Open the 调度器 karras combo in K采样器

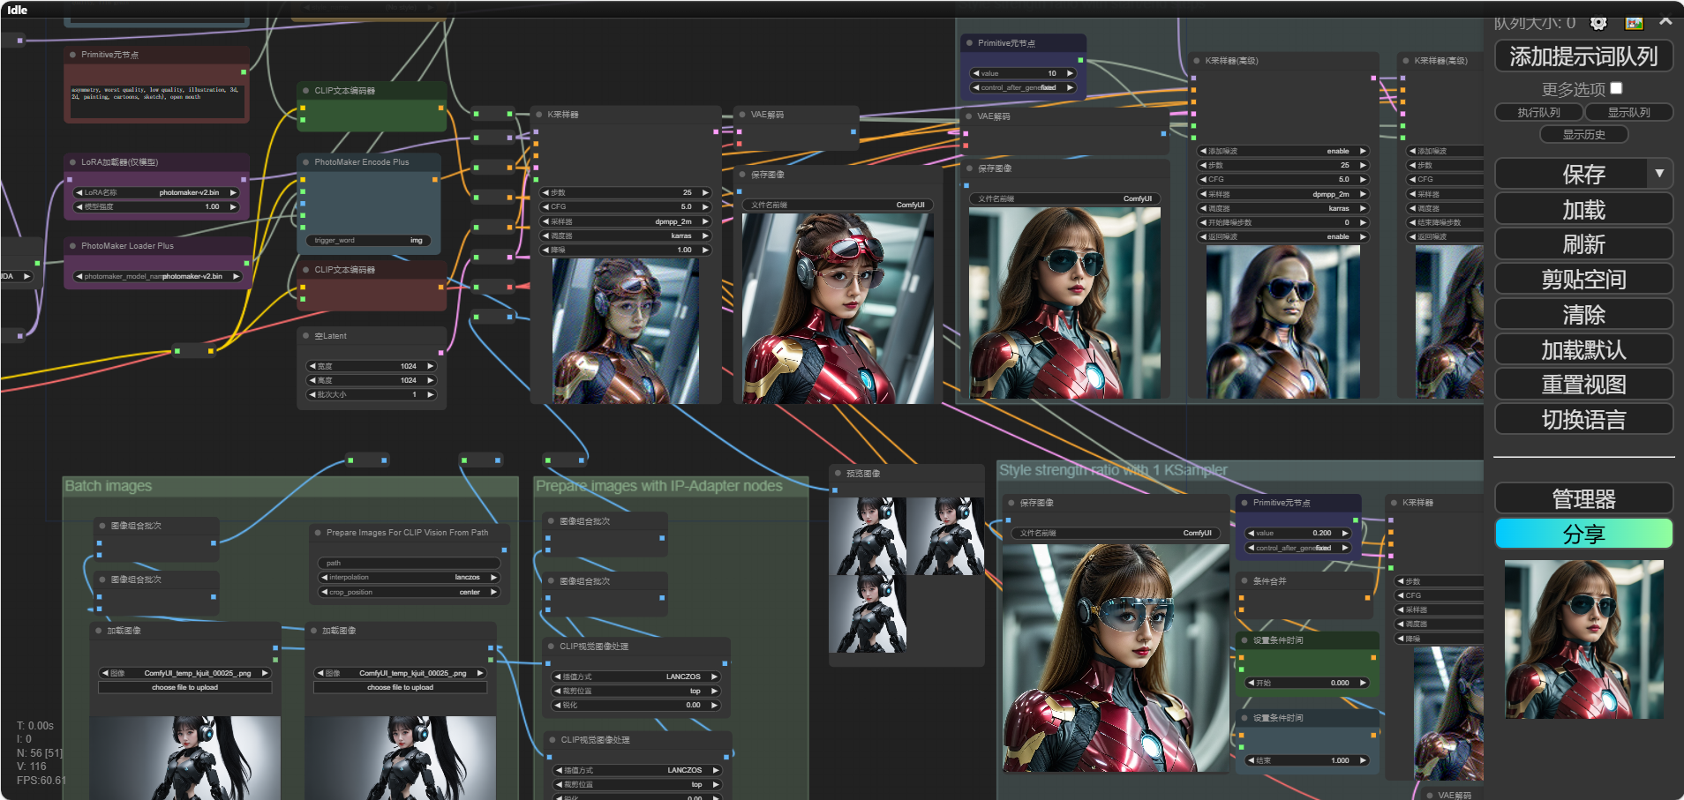tap(625, 236)
